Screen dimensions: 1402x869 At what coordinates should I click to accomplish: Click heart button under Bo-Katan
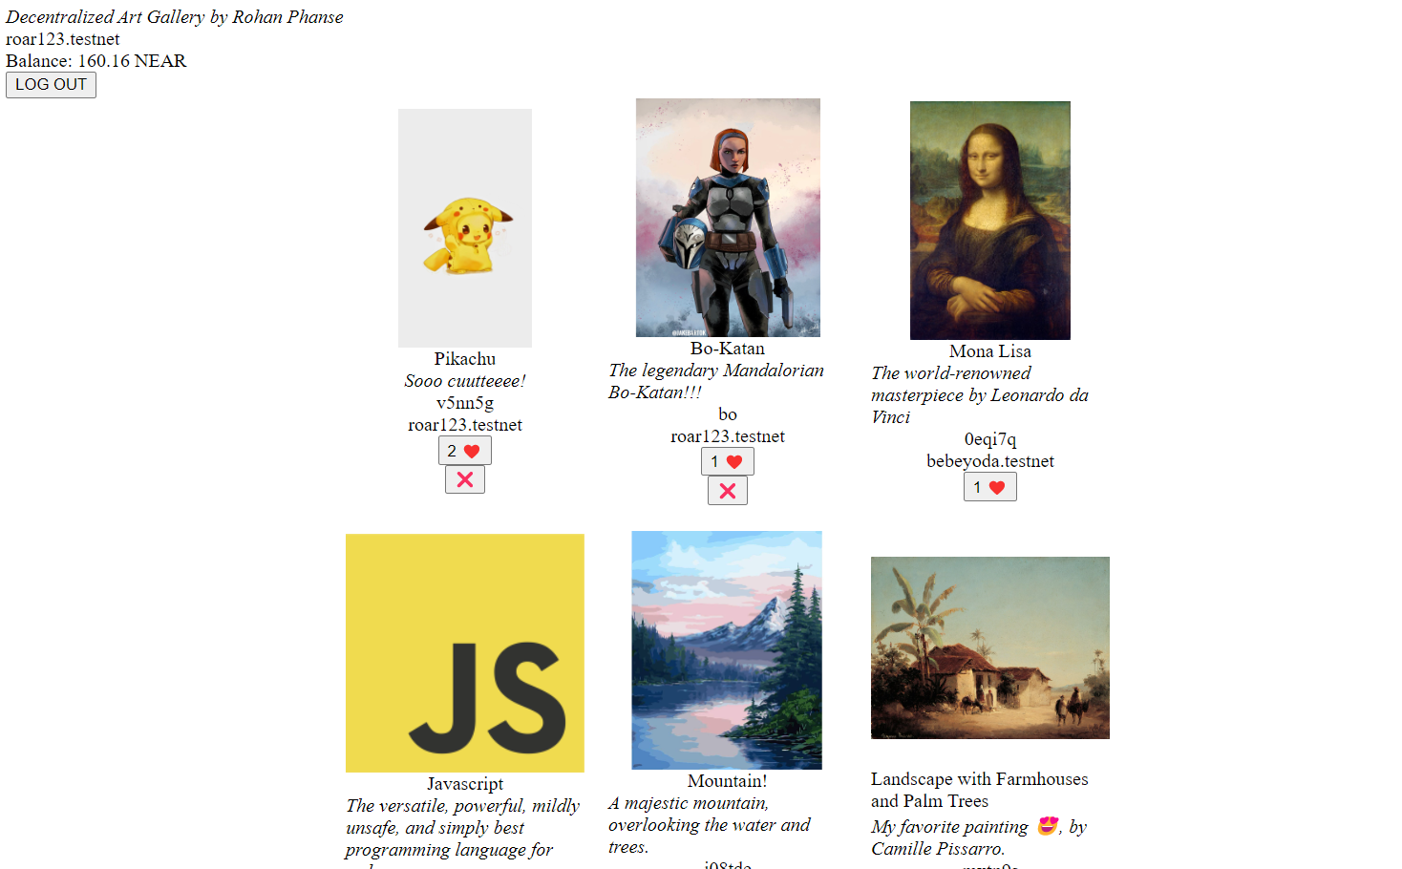[x=727, y=462]
